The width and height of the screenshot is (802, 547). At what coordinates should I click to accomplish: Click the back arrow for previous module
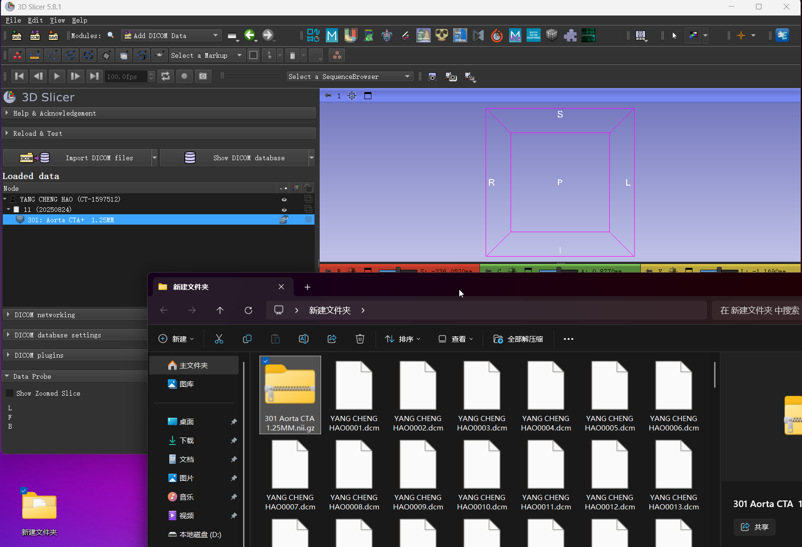pos(250,35)
